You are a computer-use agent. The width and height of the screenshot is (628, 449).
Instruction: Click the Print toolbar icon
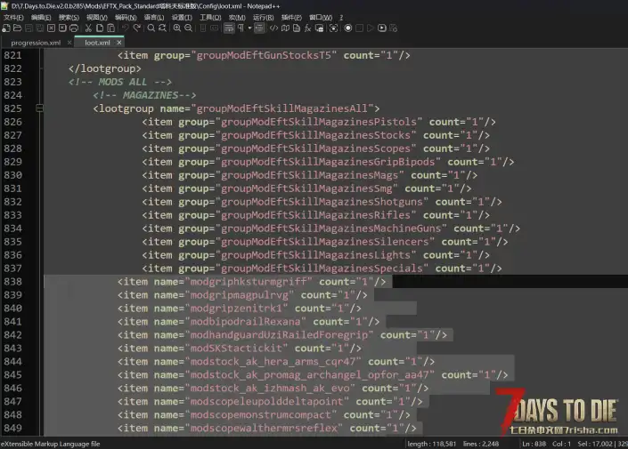click(x=75, y=28)
